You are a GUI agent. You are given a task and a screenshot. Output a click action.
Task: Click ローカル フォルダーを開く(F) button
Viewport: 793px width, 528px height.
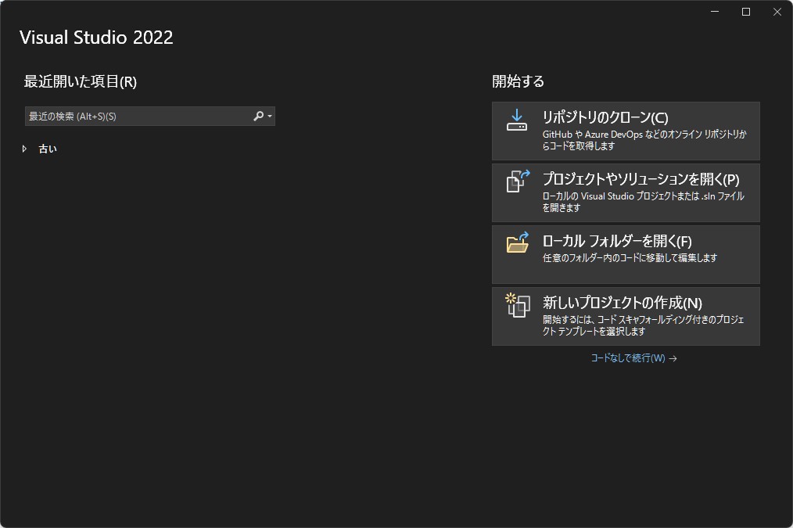click(626, 254)
